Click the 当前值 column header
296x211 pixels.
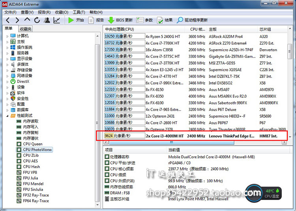[x=228, y=150]
